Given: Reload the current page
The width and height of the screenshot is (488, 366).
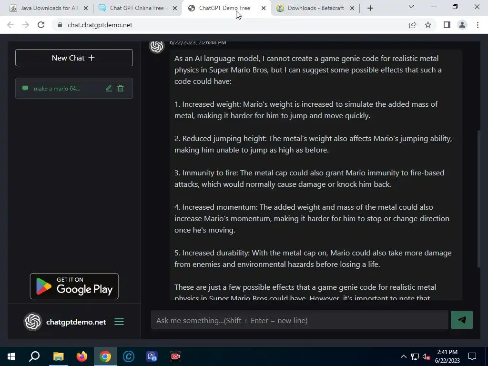Looking at the screenshot, I should pos(41,25).
